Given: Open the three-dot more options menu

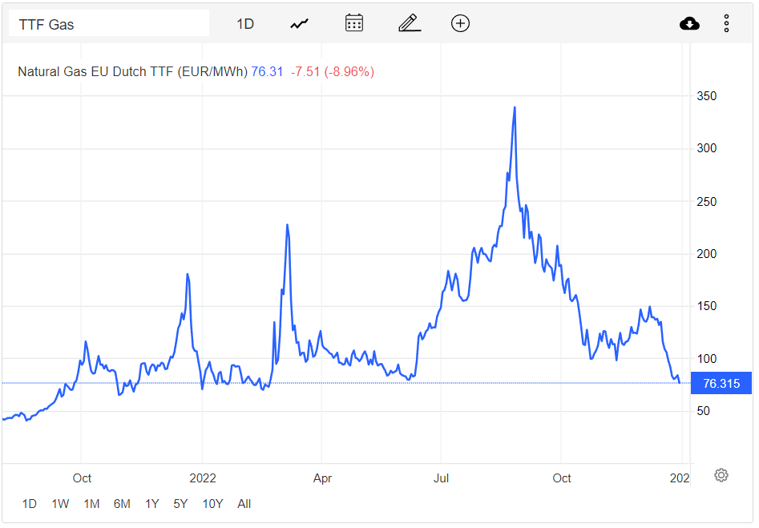Looking at the screenshot, I should tap(726, 23).
